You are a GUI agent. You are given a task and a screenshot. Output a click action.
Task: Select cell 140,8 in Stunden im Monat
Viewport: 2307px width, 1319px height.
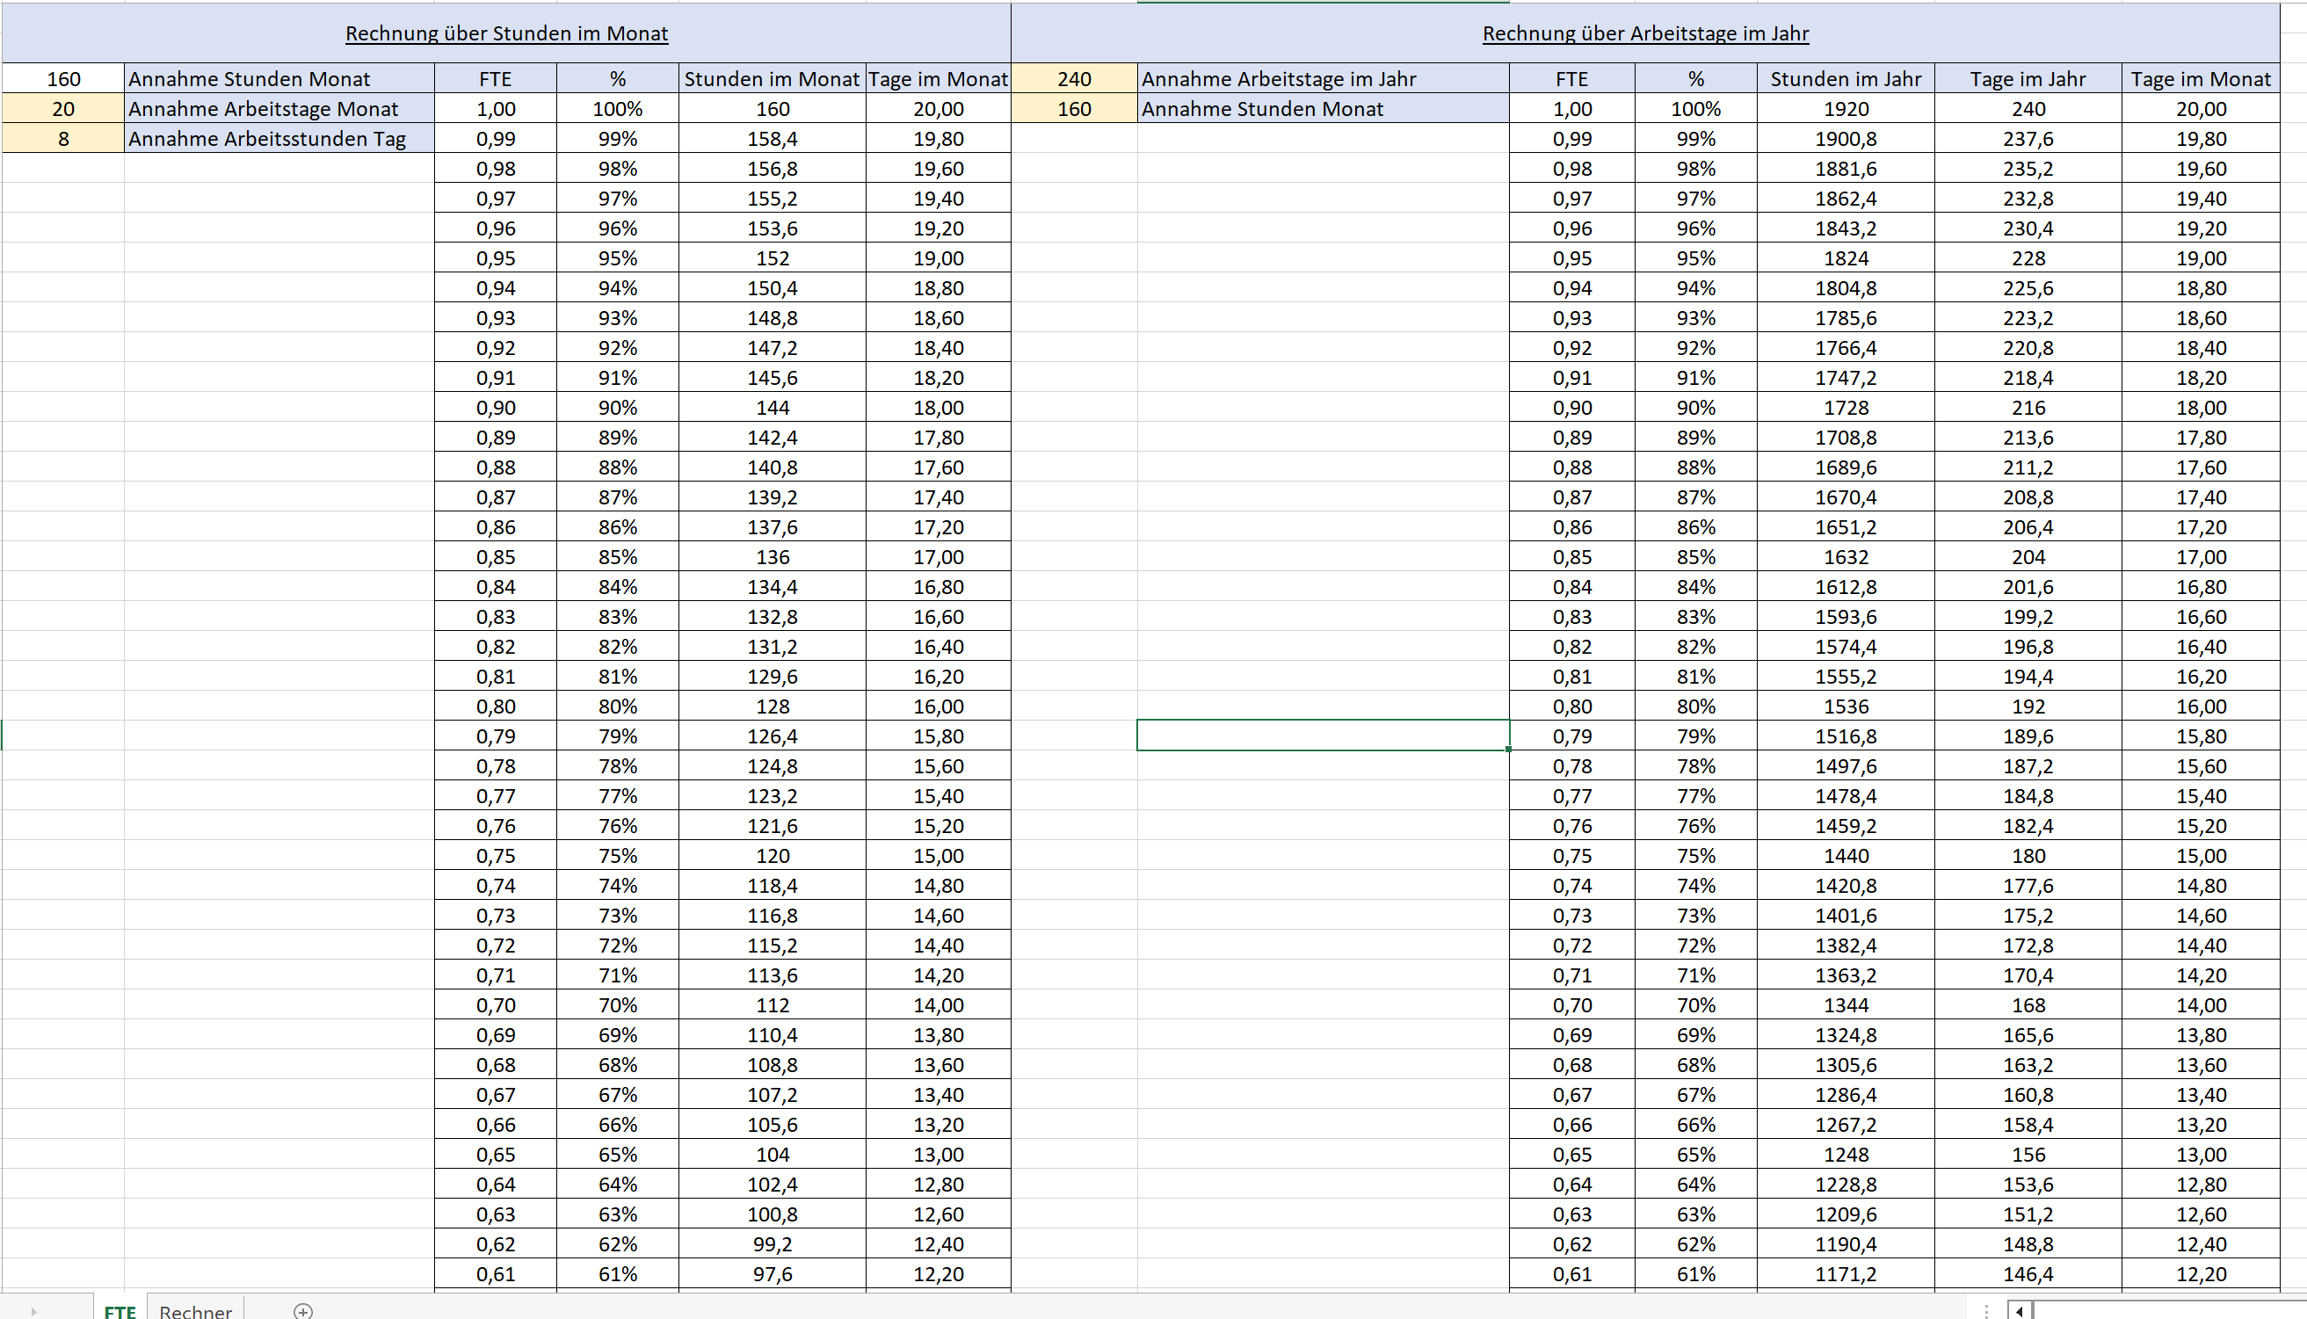(772, 467)
